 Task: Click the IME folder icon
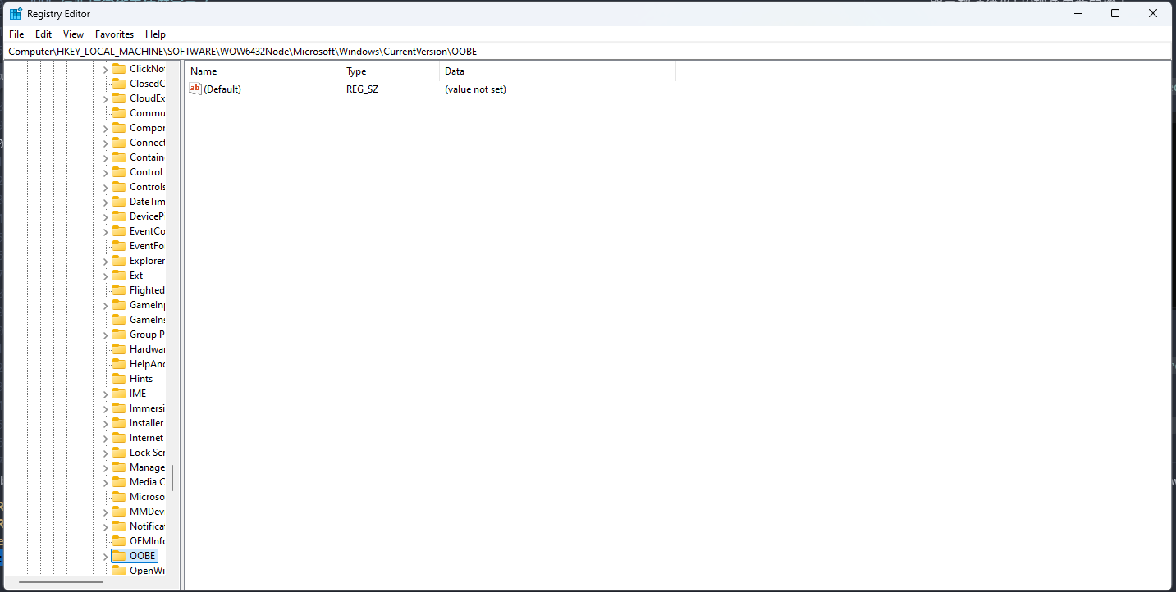(x=118, y=393)
